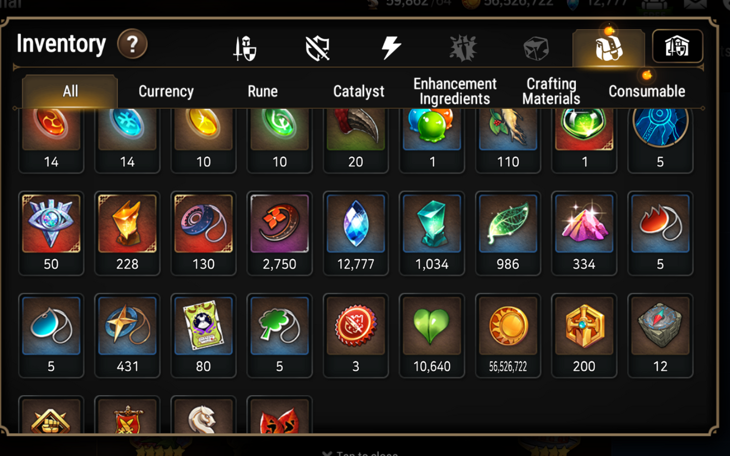Select the sword and shield equipment icon

(x=245, y=48)
